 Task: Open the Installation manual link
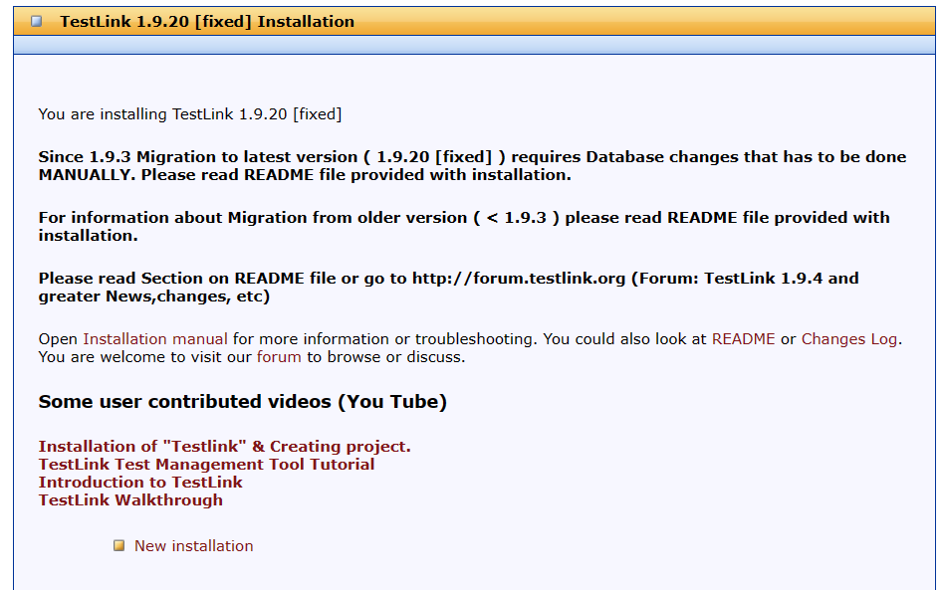coord(155,339)
